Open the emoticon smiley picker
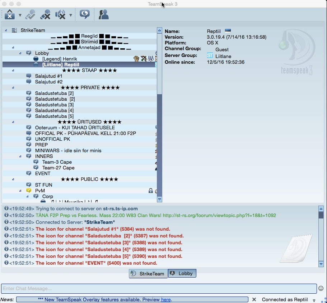This screenshot has height=303, width=327. coord(321,288)
